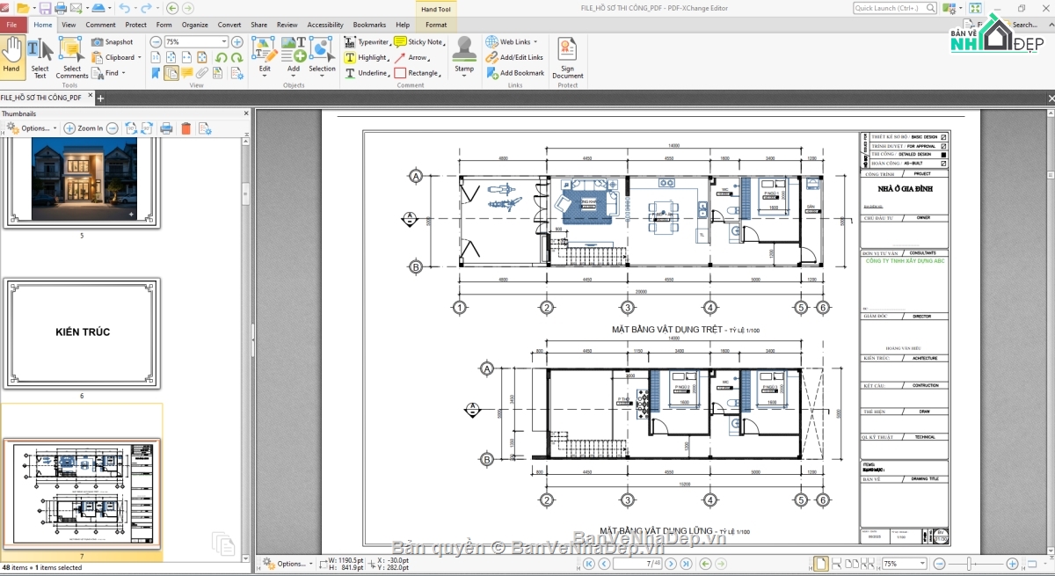Select the KIẾN TRÚC page 6 thumbnail
Screen dimensions: 1055x576
pyautogui.click(x=82, y=333)
